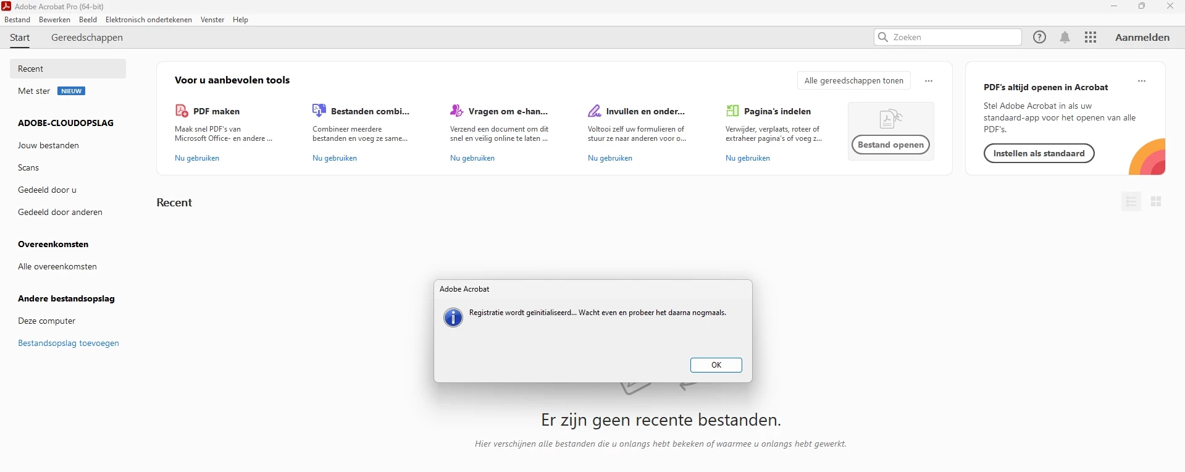
Task: Click the NIEUW badge beside Met ster
Action: pyautogui.click(x=72, y=91)
